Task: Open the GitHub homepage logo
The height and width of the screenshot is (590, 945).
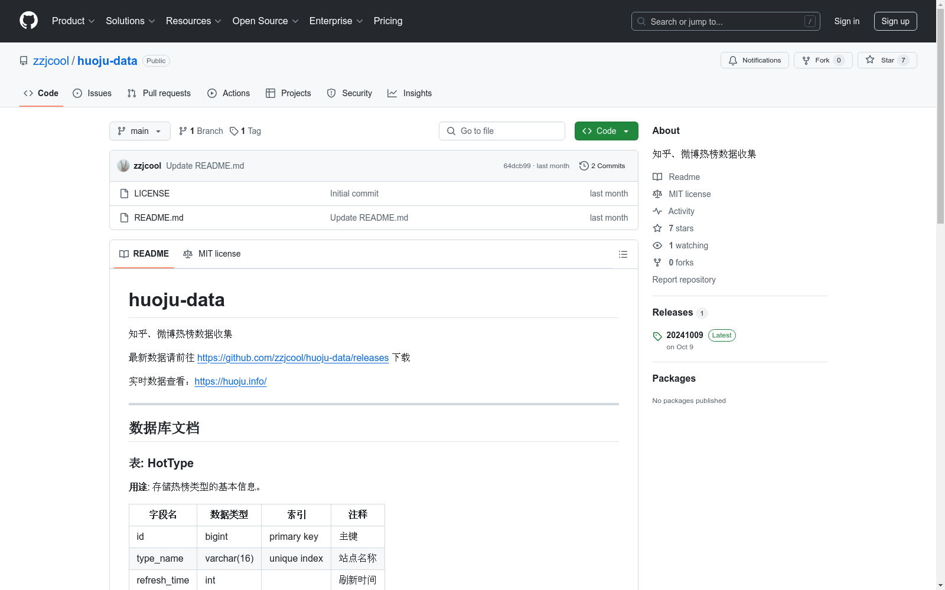Action: [x=28, y=21]
